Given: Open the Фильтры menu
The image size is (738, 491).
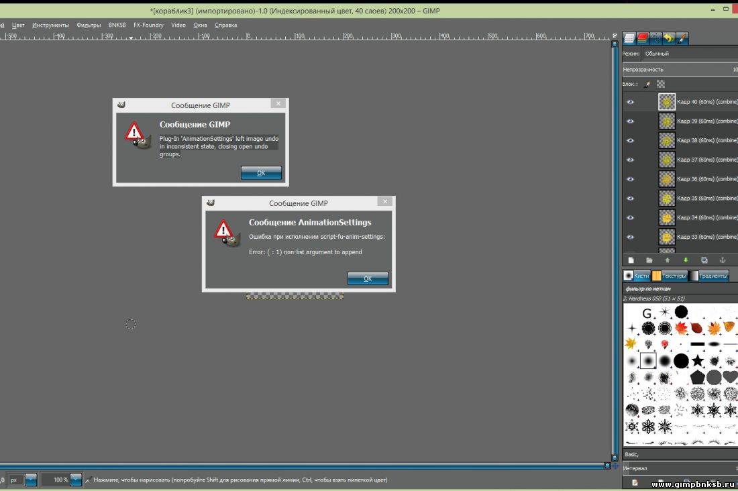Looking at the screenshot, I should [x=89, y=25].
